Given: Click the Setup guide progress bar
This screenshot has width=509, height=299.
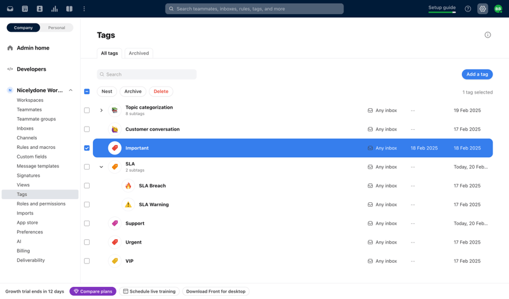Looking at the screenshot, I should pyautogui.click(x=442, y=12).
